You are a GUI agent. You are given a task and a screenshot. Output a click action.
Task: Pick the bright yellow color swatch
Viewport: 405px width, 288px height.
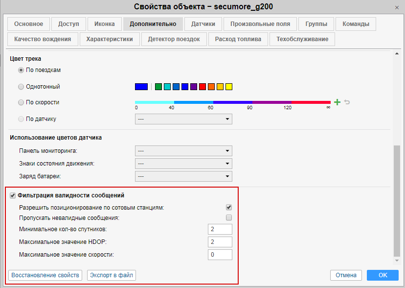coord(229,87)
